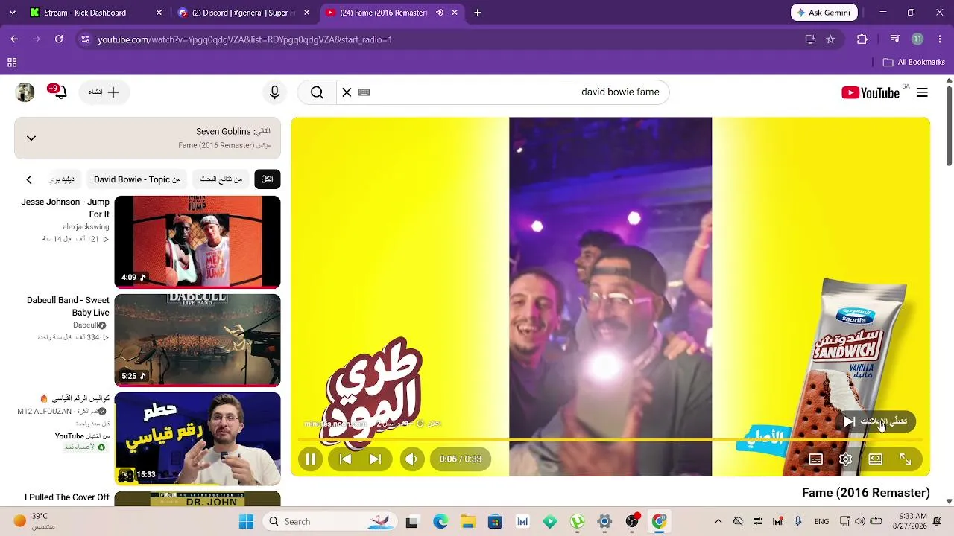
Task: Clear the YouTube search query
Action: pyautogui.click(x=347, y=92)
